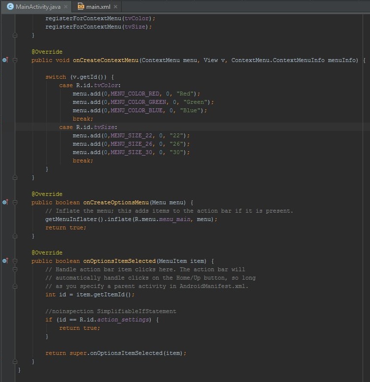Collapse the onCreateOptionsMenu method fold
Viewport: 370px width, 382px height.
click(15, 202)
